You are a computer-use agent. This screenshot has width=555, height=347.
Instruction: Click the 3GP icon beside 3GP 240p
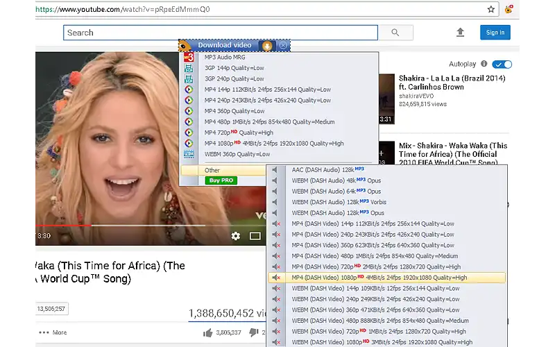(189, 78)
